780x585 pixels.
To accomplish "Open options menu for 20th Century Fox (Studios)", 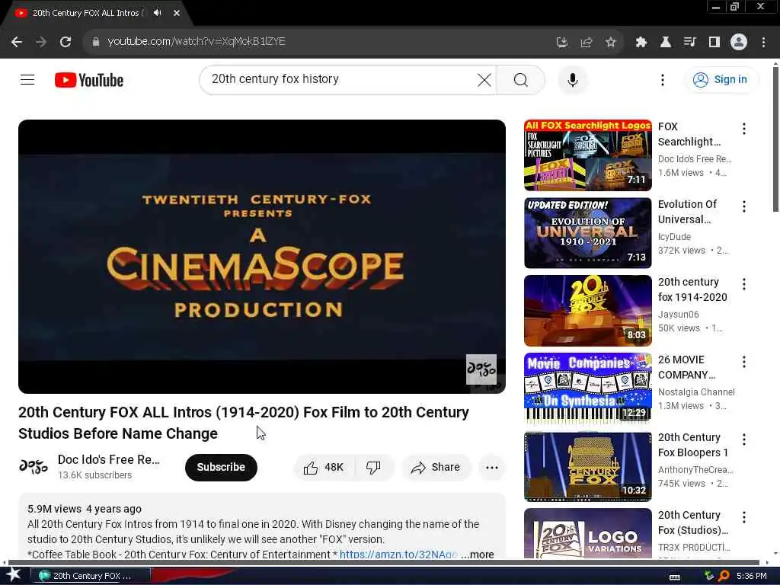I will (743, 517).
